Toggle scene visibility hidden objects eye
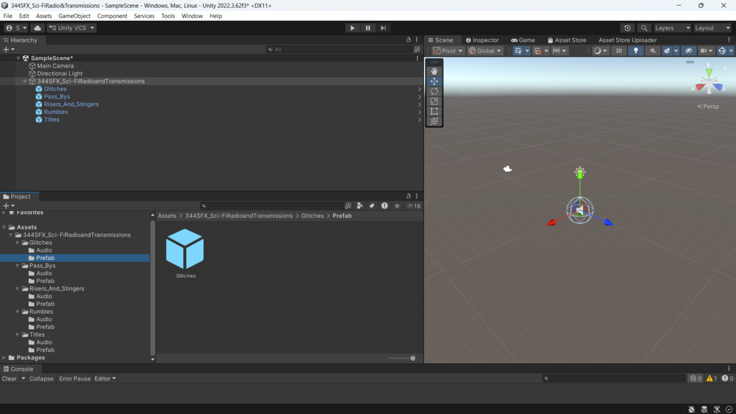The width and height of the screenshot is (736, 414). [x=689, y=51]
